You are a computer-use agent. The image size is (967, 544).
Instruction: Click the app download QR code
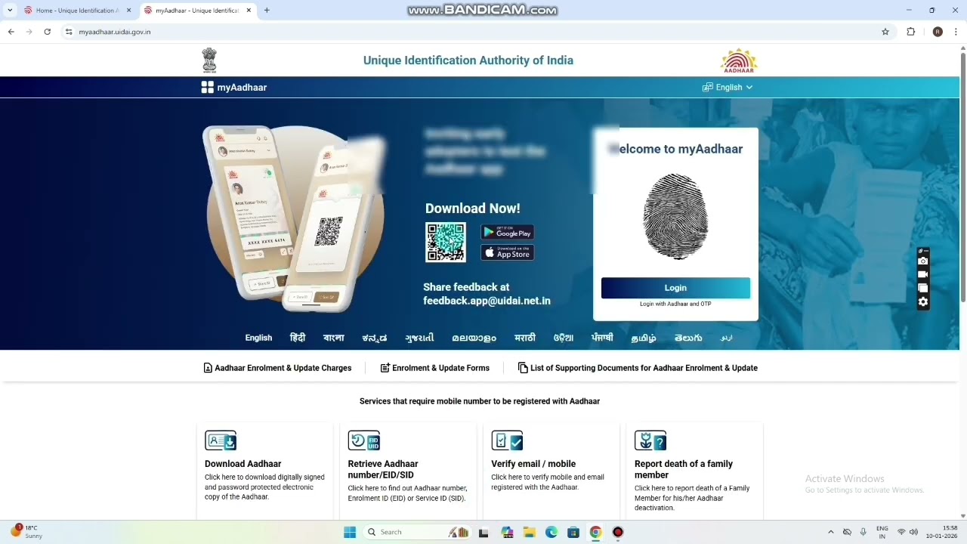click(446, 242)
